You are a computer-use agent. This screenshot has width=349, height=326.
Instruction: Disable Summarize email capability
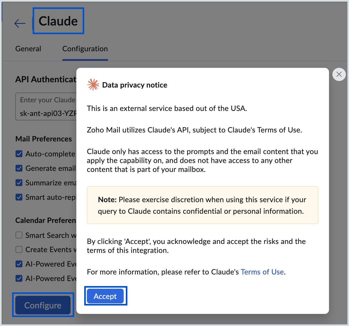(x=19, y=182)
